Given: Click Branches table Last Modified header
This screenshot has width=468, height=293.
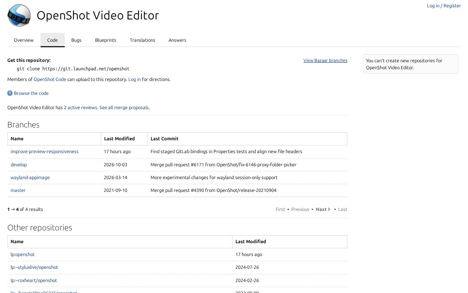Looking at the screenshot, I should pyautogui.click(x=124, y=138).
